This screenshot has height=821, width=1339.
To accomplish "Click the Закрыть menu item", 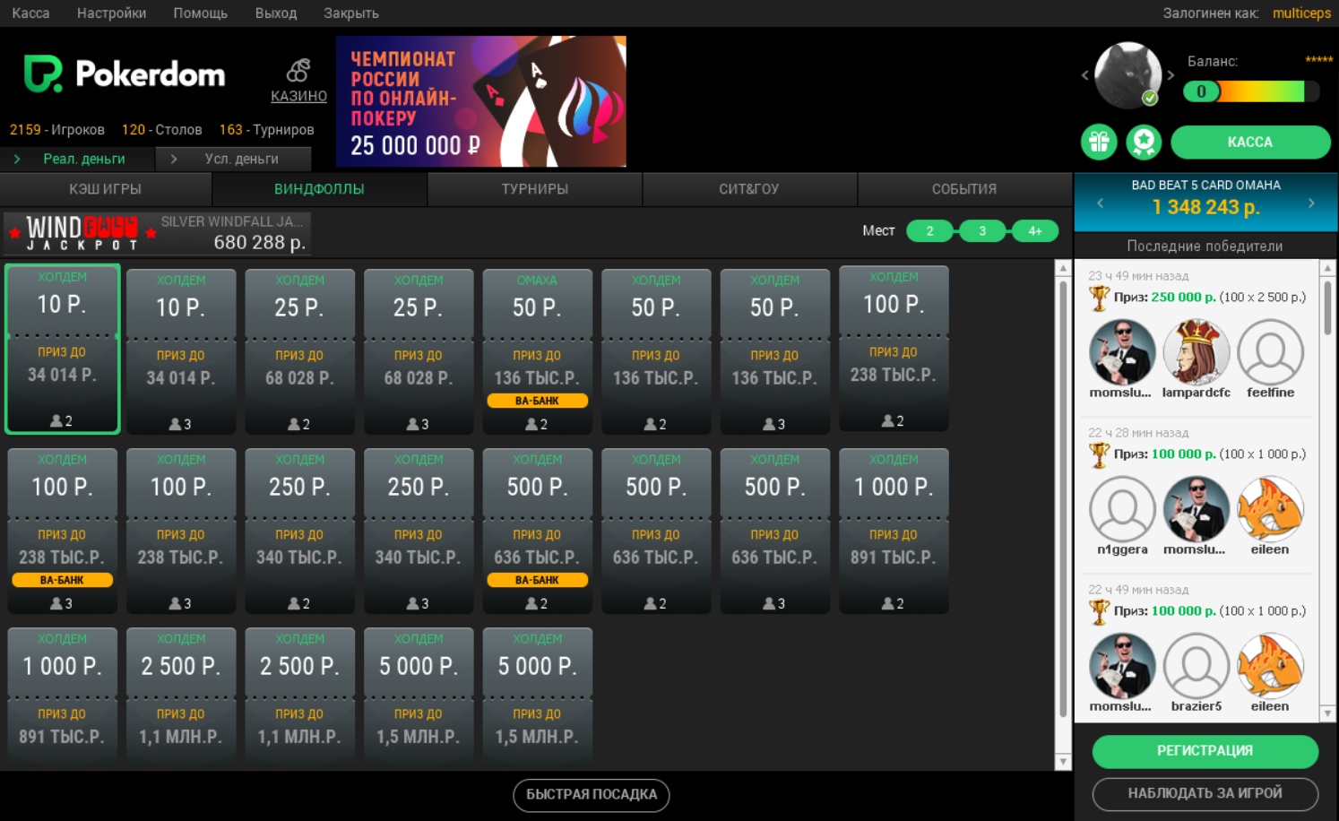I will [350, 13].
